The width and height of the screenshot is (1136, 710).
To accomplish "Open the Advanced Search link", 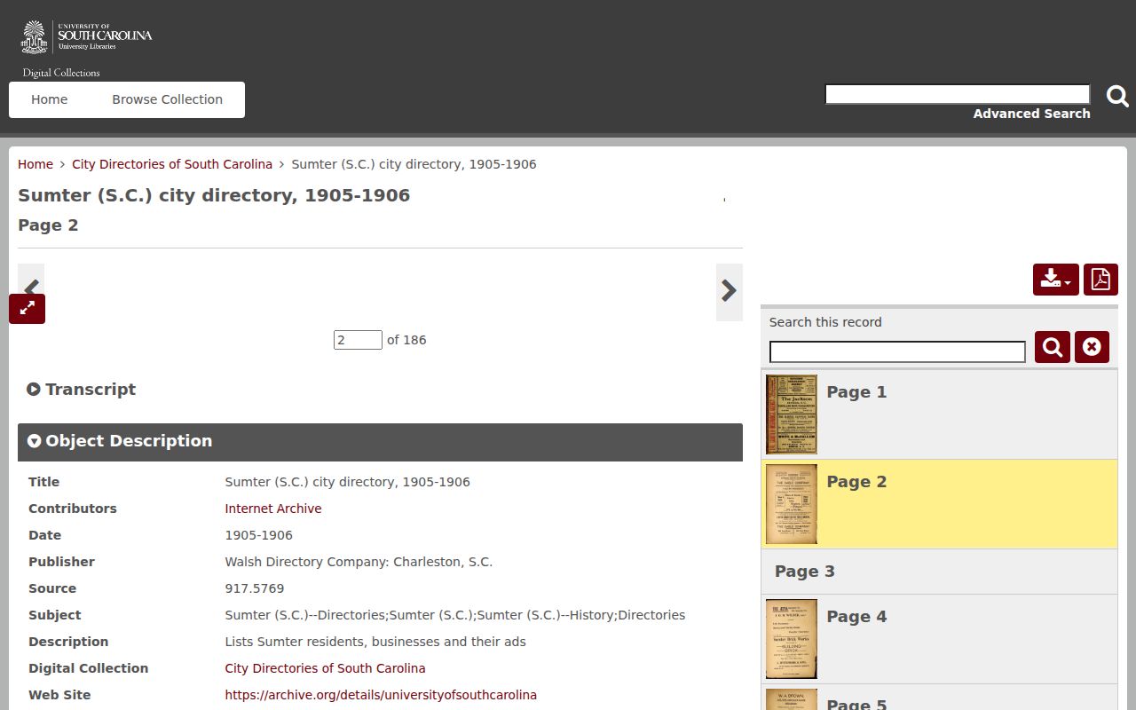I will pos(1031,114).
